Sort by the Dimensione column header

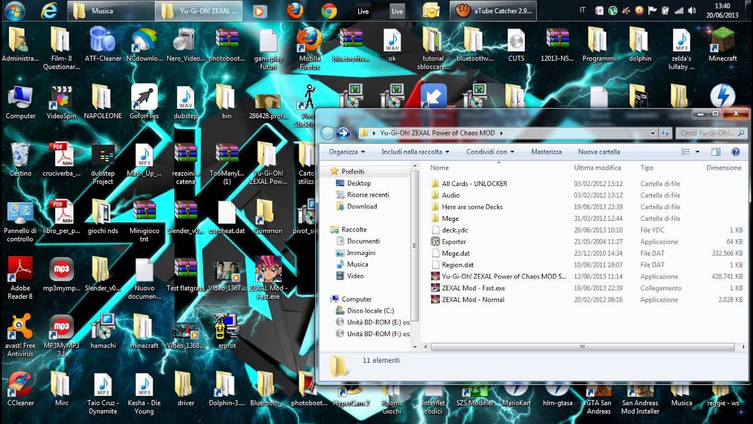[724, 168]
